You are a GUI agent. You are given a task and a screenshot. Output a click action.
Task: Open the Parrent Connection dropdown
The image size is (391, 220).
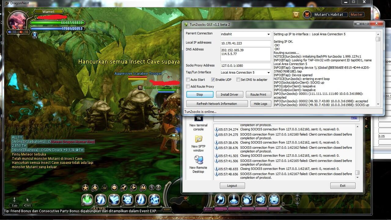tap(269, 34)
